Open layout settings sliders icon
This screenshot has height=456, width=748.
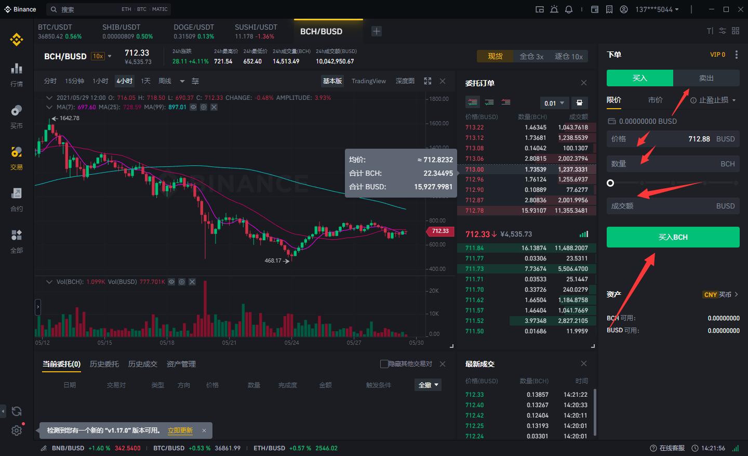click(723, 31)
